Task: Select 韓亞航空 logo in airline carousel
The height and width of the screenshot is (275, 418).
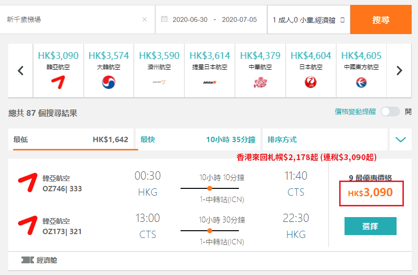Action: [x=58, y=82]
